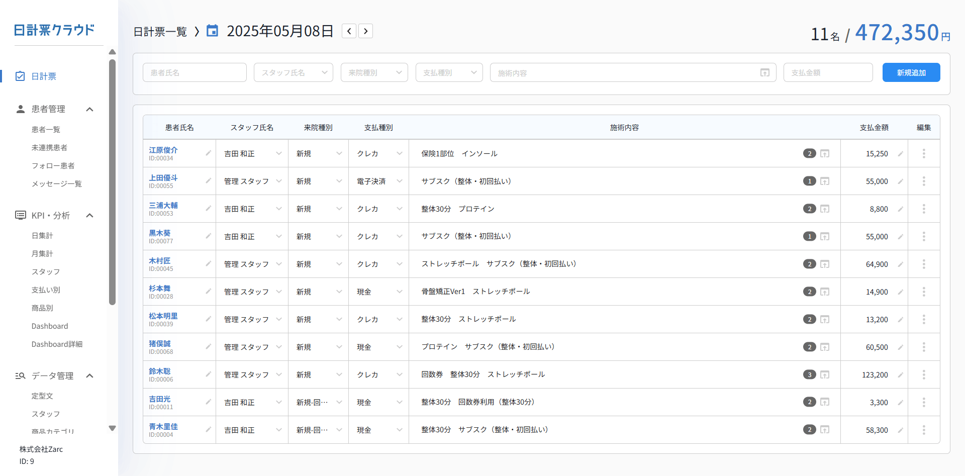Click the data icon beside データ管理
Image resolution: width=965 pixels, height=476 pixels.
click(20, 375)
